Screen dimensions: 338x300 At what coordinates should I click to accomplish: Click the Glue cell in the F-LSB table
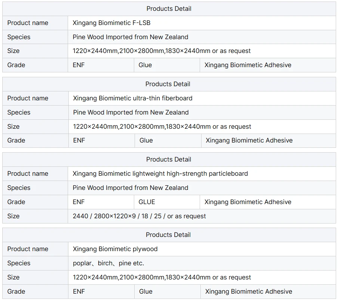167,65
